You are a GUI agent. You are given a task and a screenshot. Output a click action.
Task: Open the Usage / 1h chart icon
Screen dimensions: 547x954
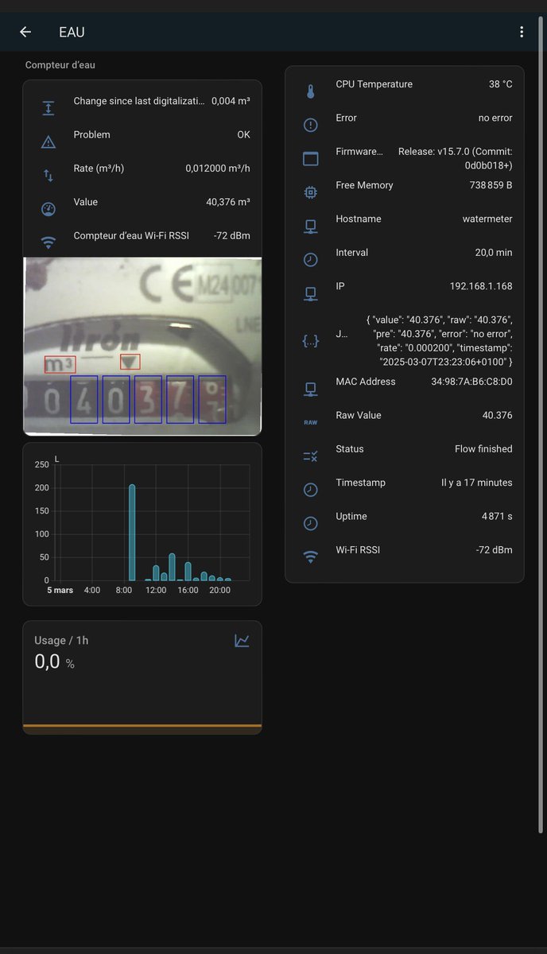point(242,640)
